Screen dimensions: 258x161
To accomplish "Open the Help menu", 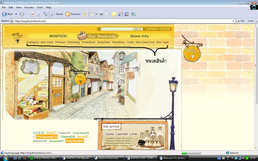I will (x=49, y=7).
